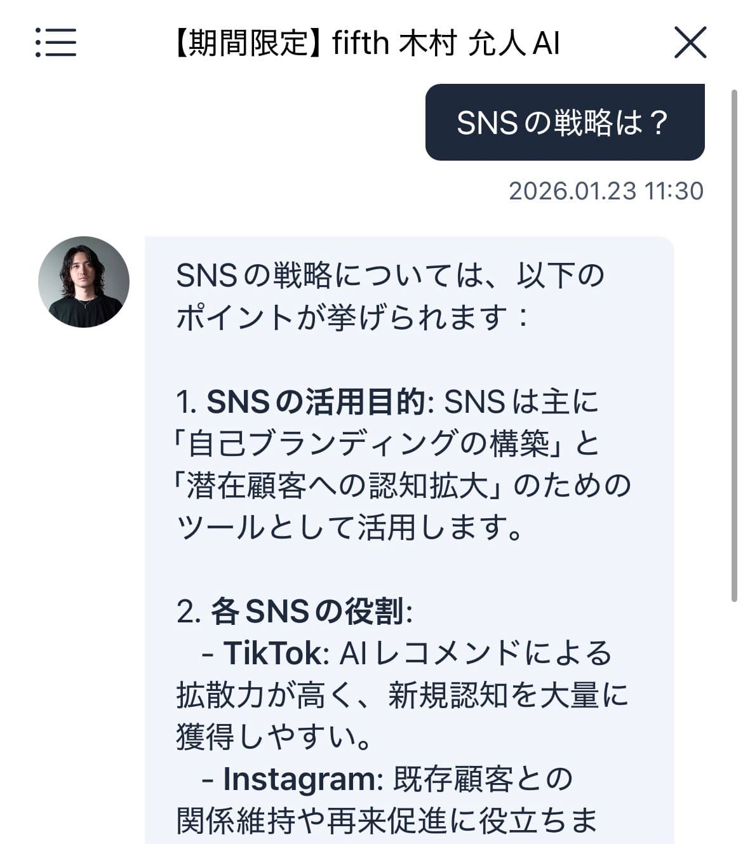Open the list menu icon at top left
743x844 pixels.
click(56, 43)
